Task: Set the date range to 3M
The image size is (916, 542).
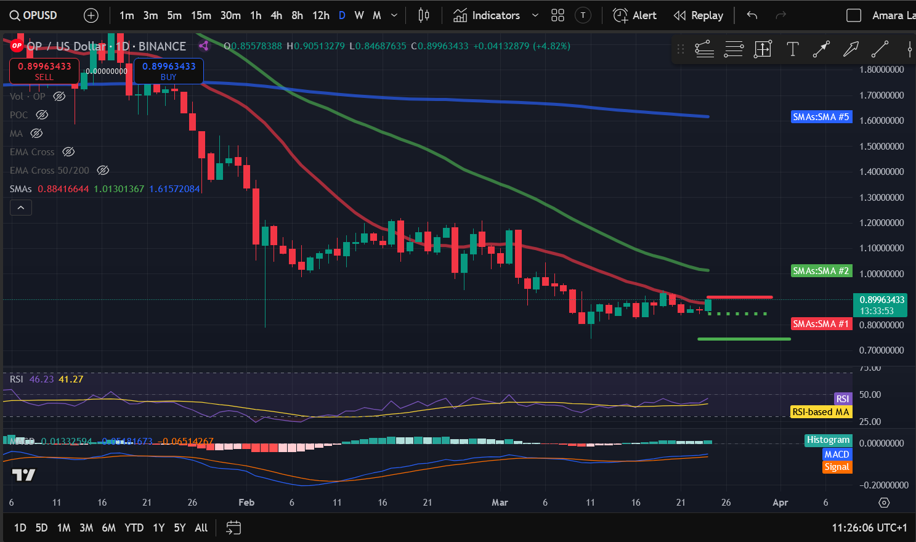Action: point(86,528)
